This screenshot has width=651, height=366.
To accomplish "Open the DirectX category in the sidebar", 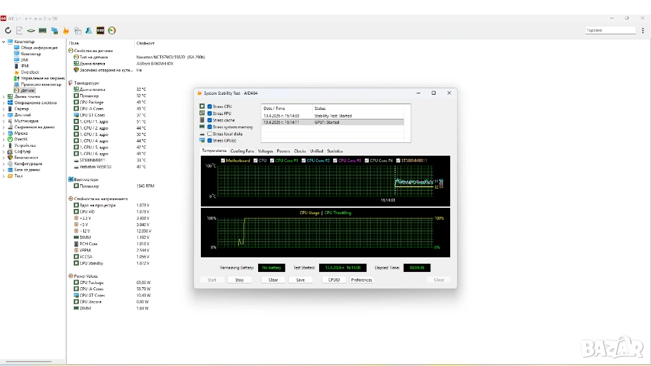I will pos(20,139).
